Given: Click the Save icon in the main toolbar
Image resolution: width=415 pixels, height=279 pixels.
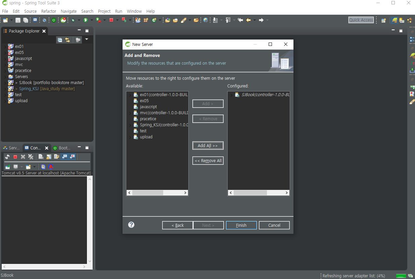Looking at the screenshot, I should (18, 20).
